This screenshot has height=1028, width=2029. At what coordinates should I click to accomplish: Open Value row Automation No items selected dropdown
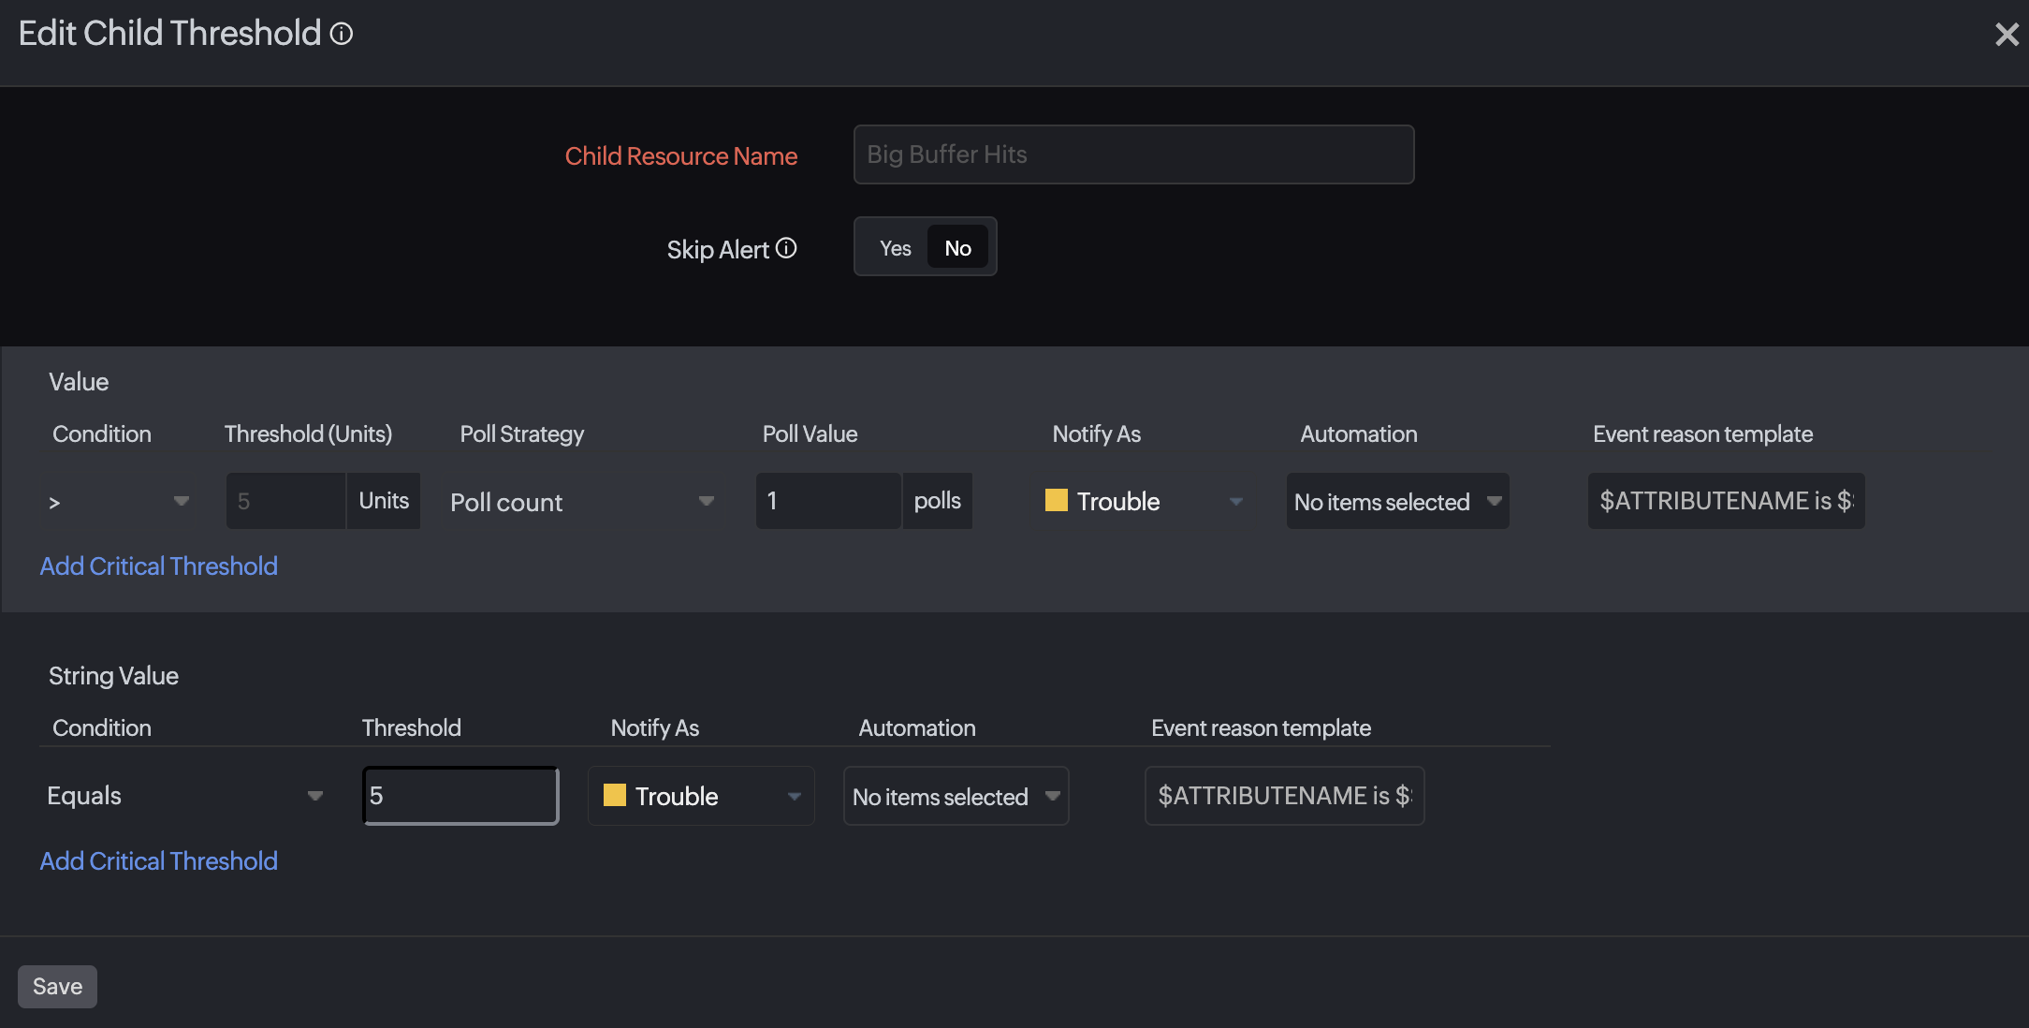(x=1397, y=502)
